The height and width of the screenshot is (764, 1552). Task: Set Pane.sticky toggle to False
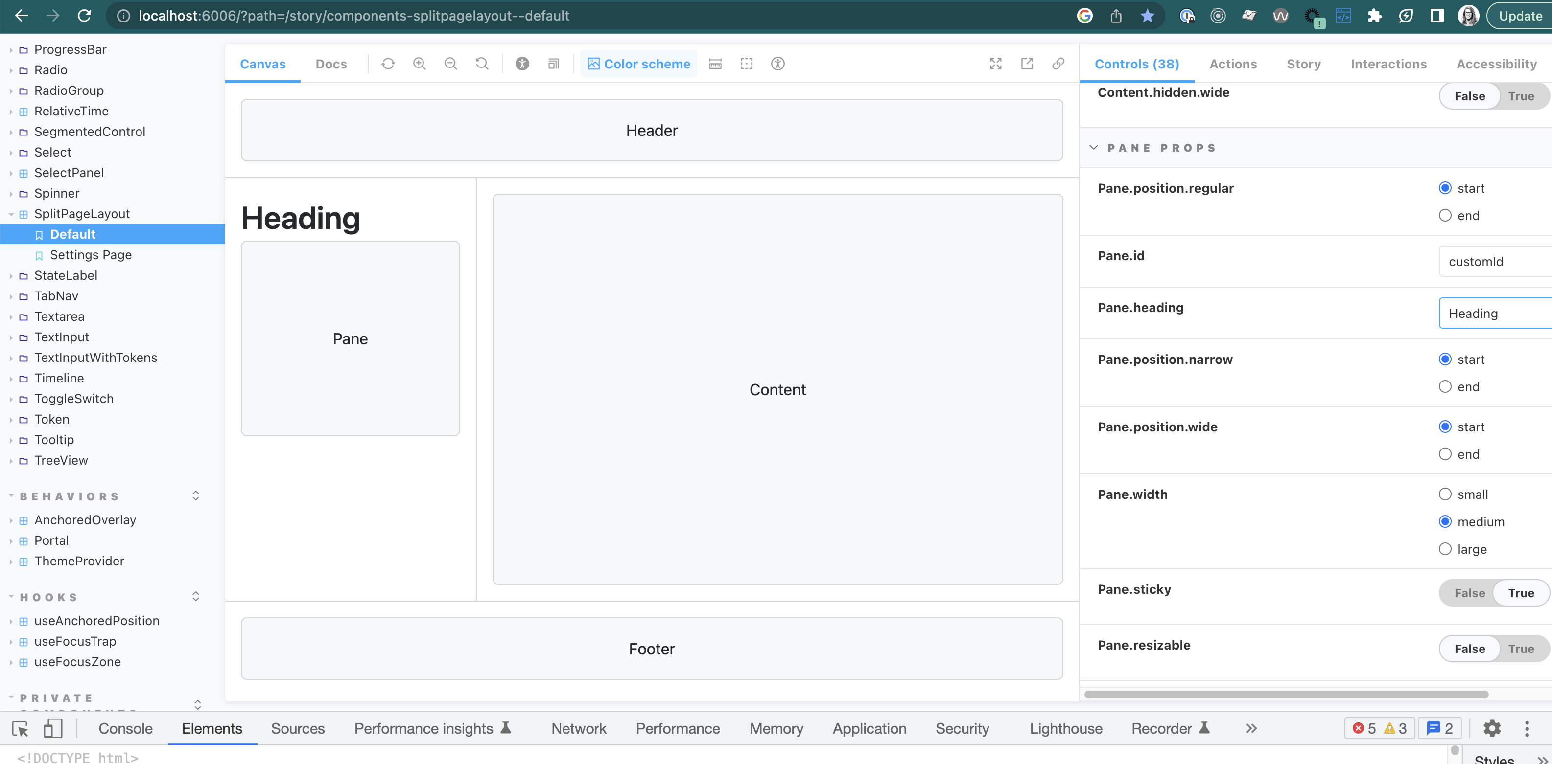pyautogui.click(x=1469, y=593)
